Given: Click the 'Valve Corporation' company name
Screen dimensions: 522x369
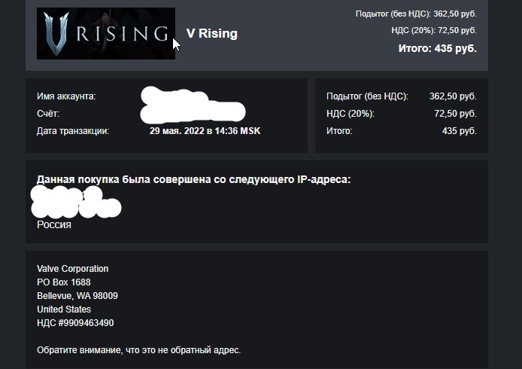Looking at the screenshot, I should pos(72,269).
